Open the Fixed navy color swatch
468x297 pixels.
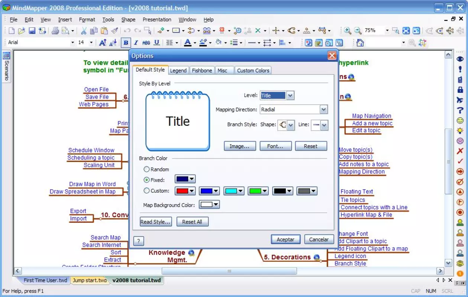point(185,180)
